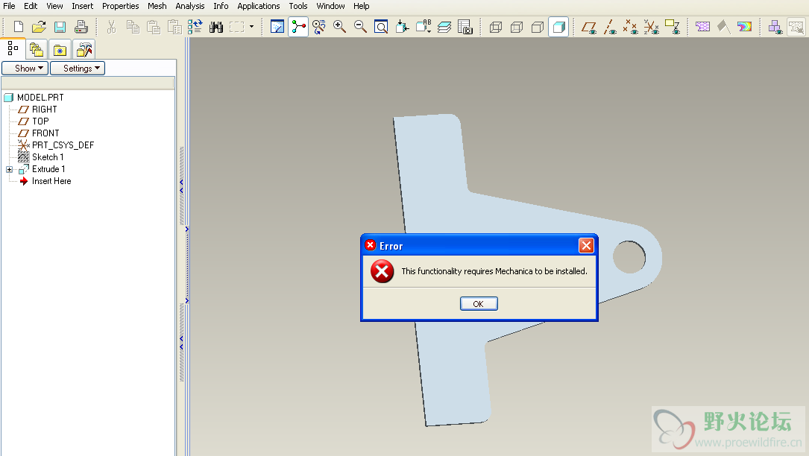Screen dimensions: 809x456
Task: Toggle datum points visibility
Action: pyautogui.click(x=631, y=27)
